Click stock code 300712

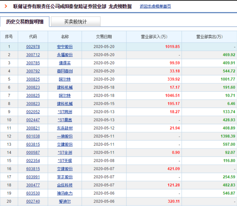(x=33, y=55)
